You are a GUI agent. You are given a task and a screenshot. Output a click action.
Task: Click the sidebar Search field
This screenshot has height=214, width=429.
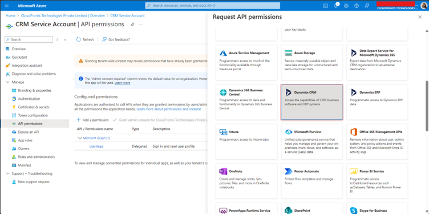click(29, 40)
